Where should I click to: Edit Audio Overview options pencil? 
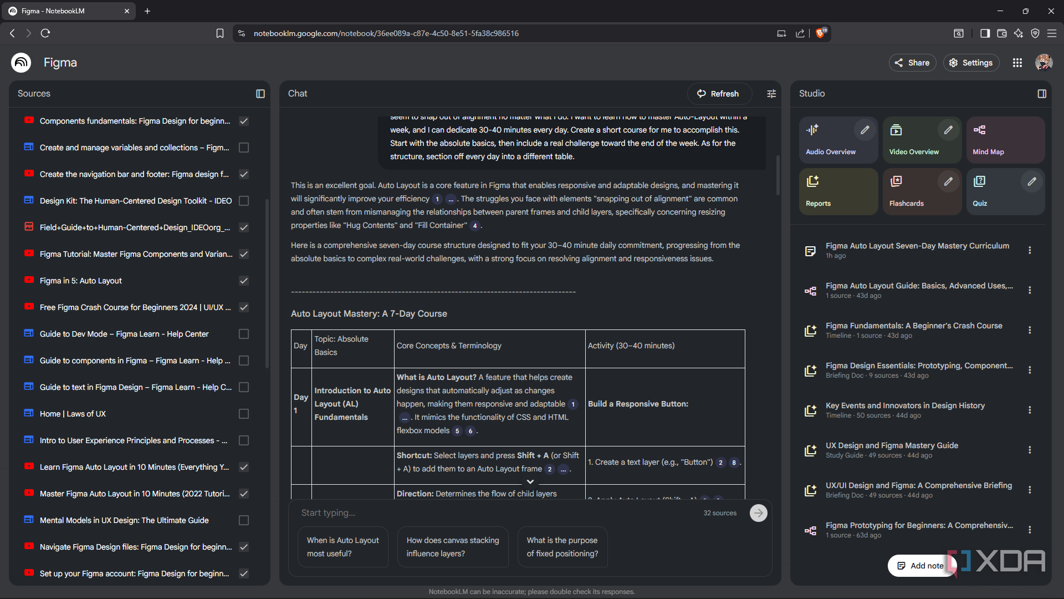(x=865, y=130)
